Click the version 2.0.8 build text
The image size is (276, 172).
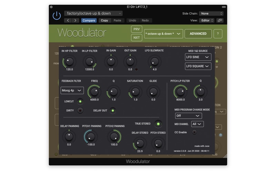point(191,151)
